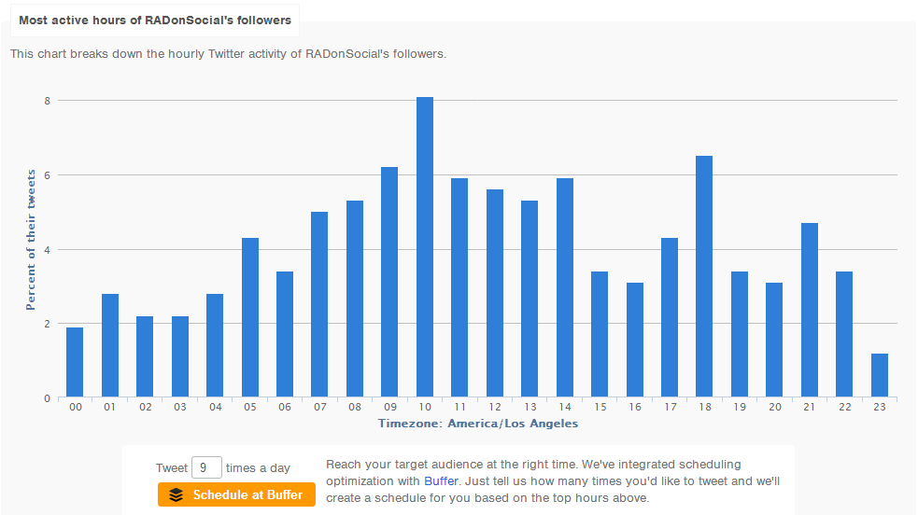The height and width of the screenshot is (515, 918).
Task: Click the bar for hour 09
Action: point(389,283)
